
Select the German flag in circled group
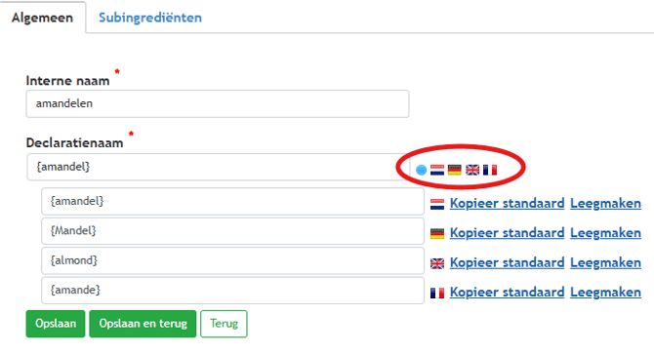coord(455,170)
